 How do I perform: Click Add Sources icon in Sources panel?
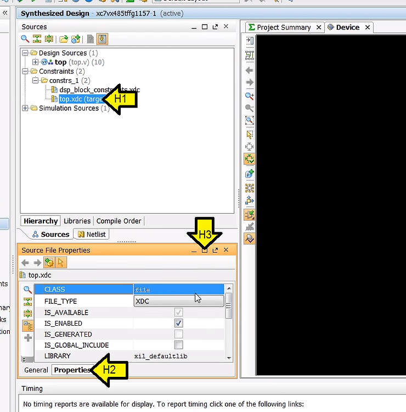pos(76,39)
